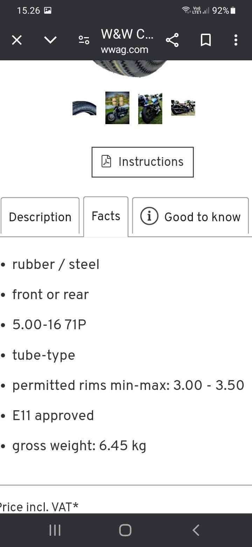Viewport: 252px width, 547px height.
Task: View the blue motorcycle thumbnail
Action: pyautogui.click(x=150, y=108)
